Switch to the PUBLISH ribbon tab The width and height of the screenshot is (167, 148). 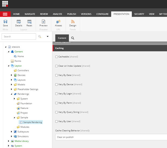(71, 14)
